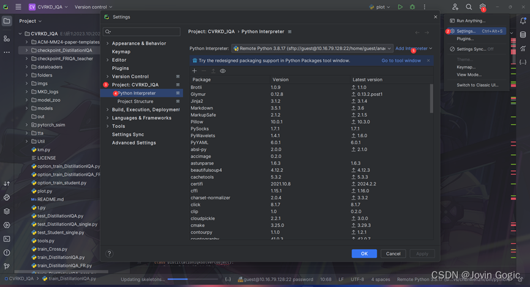This screenshot has height=287, width=530.
Task: Select Switch to Classic UI
Action: coord(477,85)
